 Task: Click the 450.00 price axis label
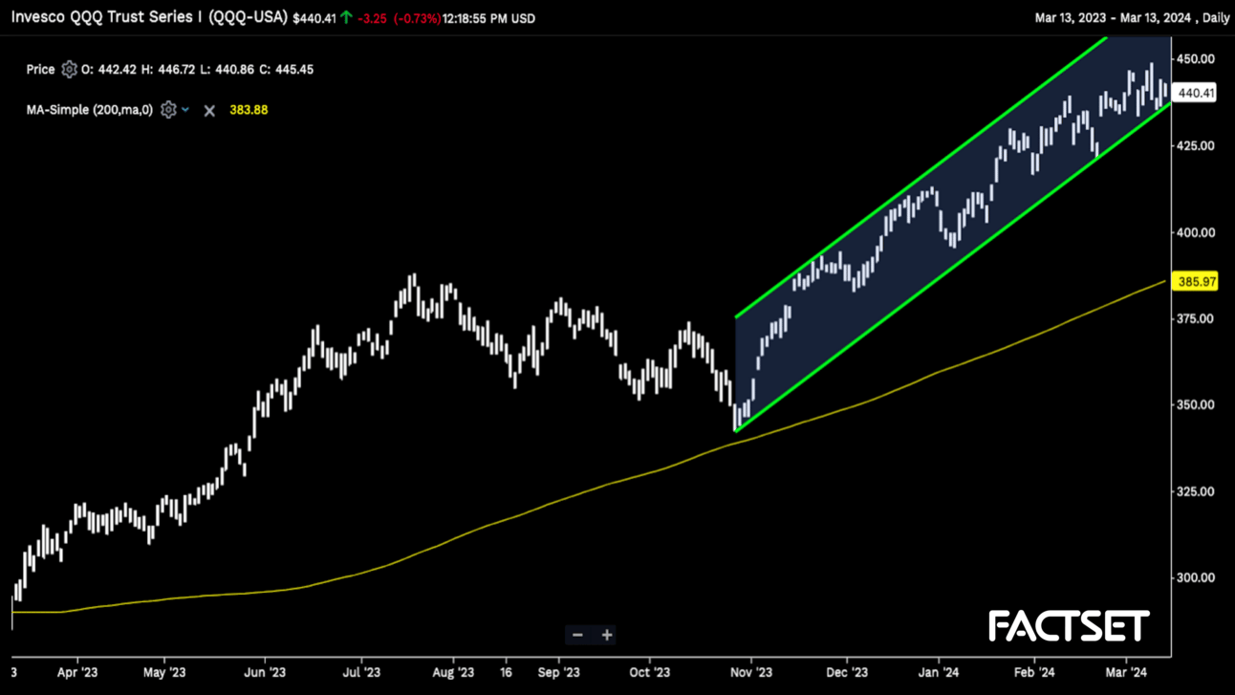1197,59
